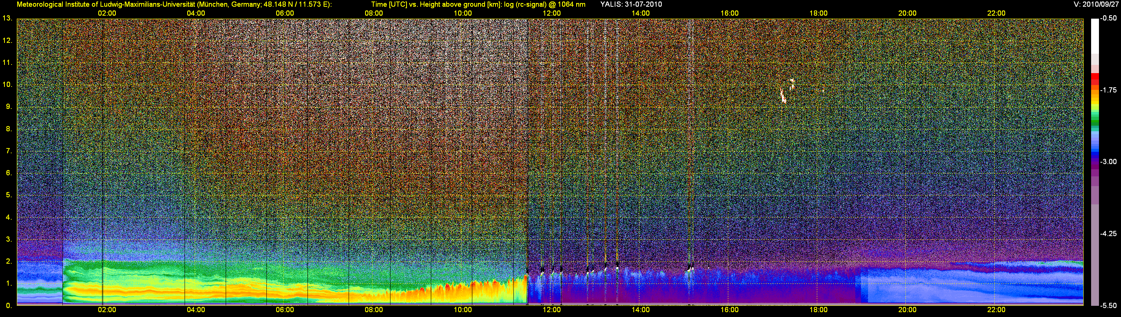Click the -3.00 colorbar scale label
The height and width of the screenshot is (317, 1121).
click(x=1108, y=161)
